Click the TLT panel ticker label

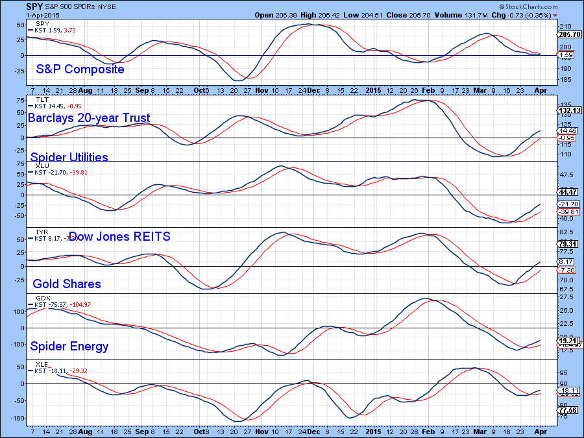click(x=42, y=100)
